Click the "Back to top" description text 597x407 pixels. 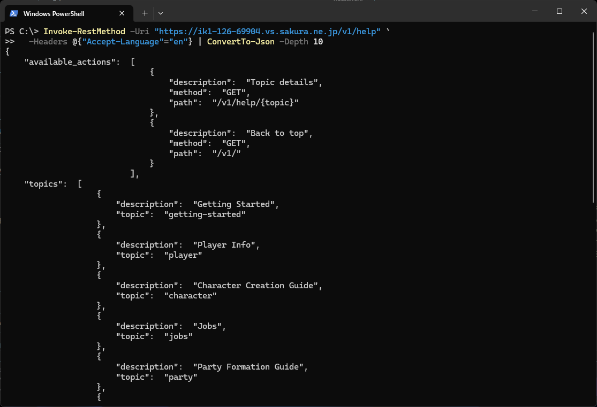point(278,133)
